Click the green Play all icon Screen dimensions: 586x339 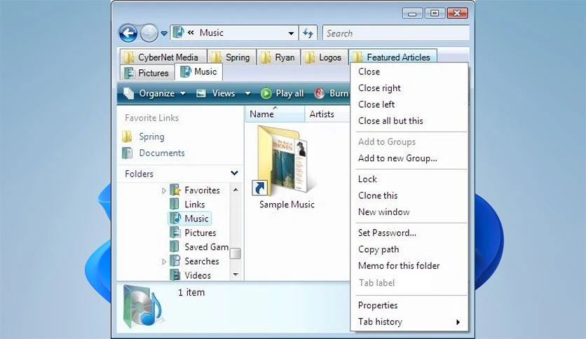(266, 93)
